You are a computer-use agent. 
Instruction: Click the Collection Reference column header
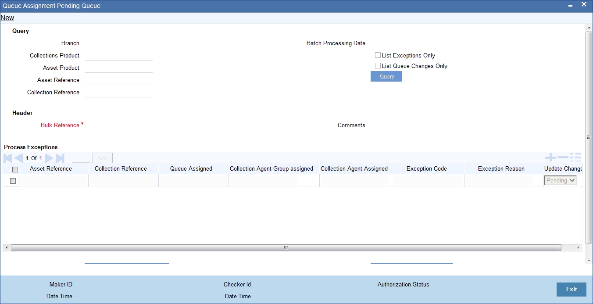(x=121, y=169)
